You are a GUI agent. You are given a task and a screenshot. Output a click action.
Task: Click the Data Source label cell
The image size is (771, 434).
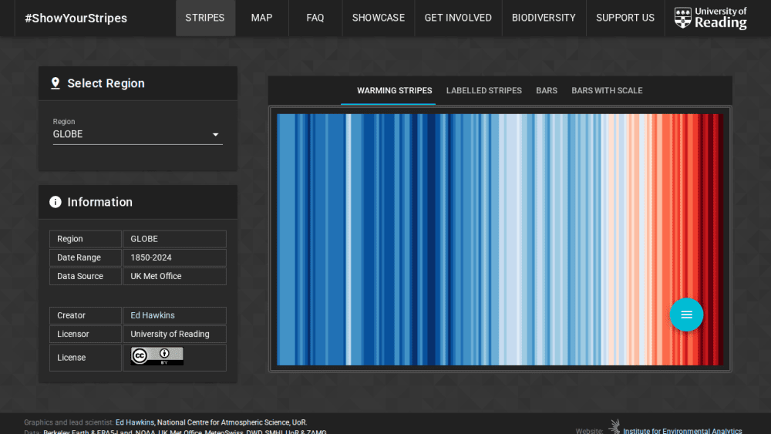coord(86,276)
